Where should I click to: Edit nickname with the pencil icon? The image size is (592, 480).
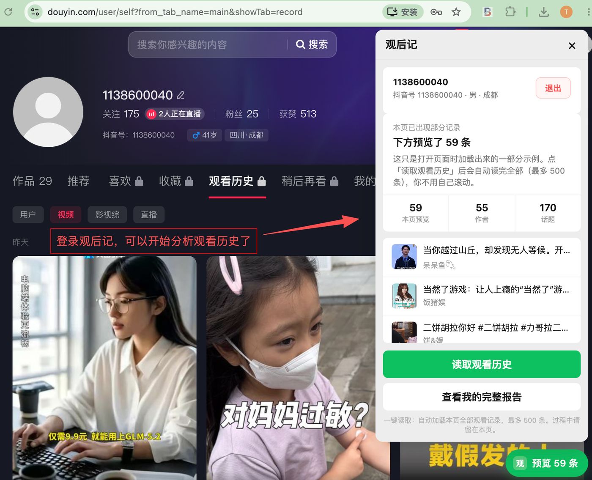[x=181, y=95]
